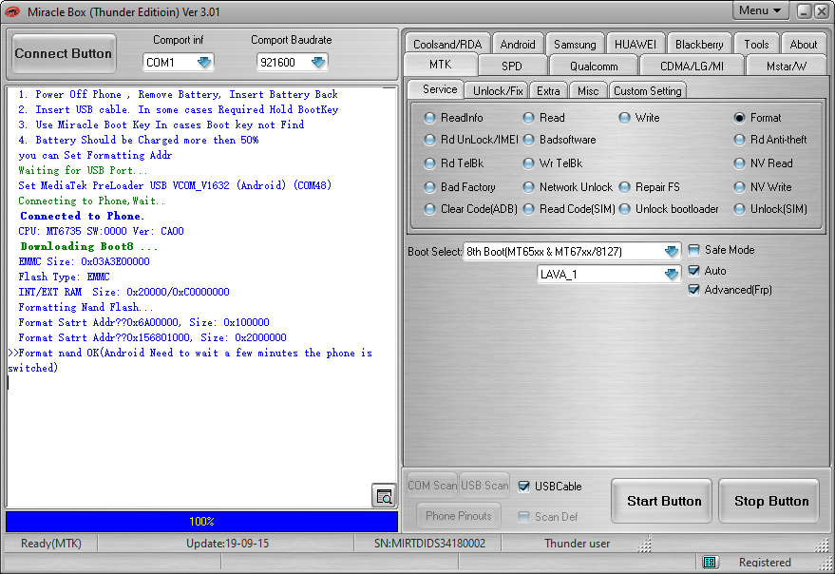The width and height of the screenshot is (835, 574).
Task: Switch to the Android tab
Action: pos(518,45)
